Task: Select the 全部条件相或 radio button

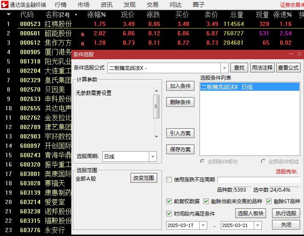Action: [263, 161]
